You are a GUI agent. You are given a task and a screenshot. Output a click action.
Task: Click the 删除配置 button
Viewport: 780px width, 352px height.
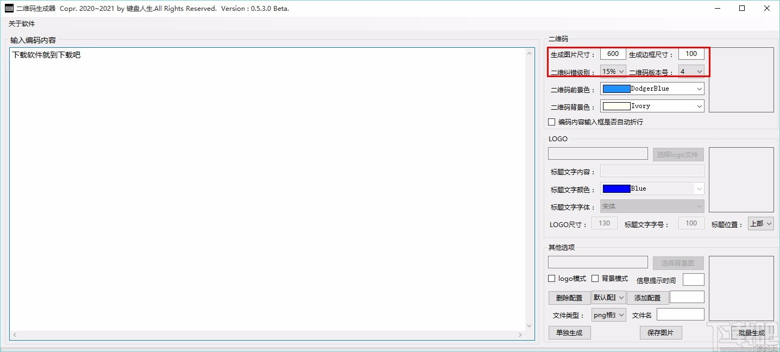[x=569, y=298]
